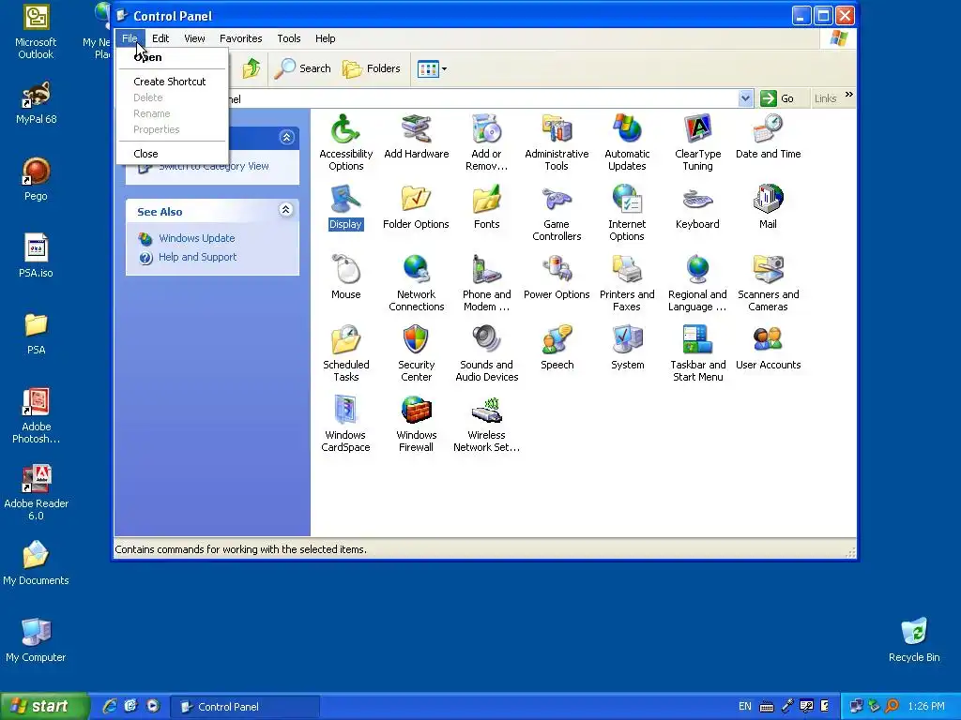Click the tray clock showing 1:26 PM

(x=926, y=707)
